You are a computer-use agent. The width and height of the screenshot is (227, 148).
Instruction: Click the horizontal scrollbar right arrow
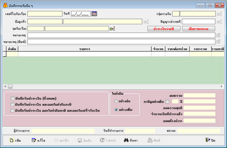(222, 86)
